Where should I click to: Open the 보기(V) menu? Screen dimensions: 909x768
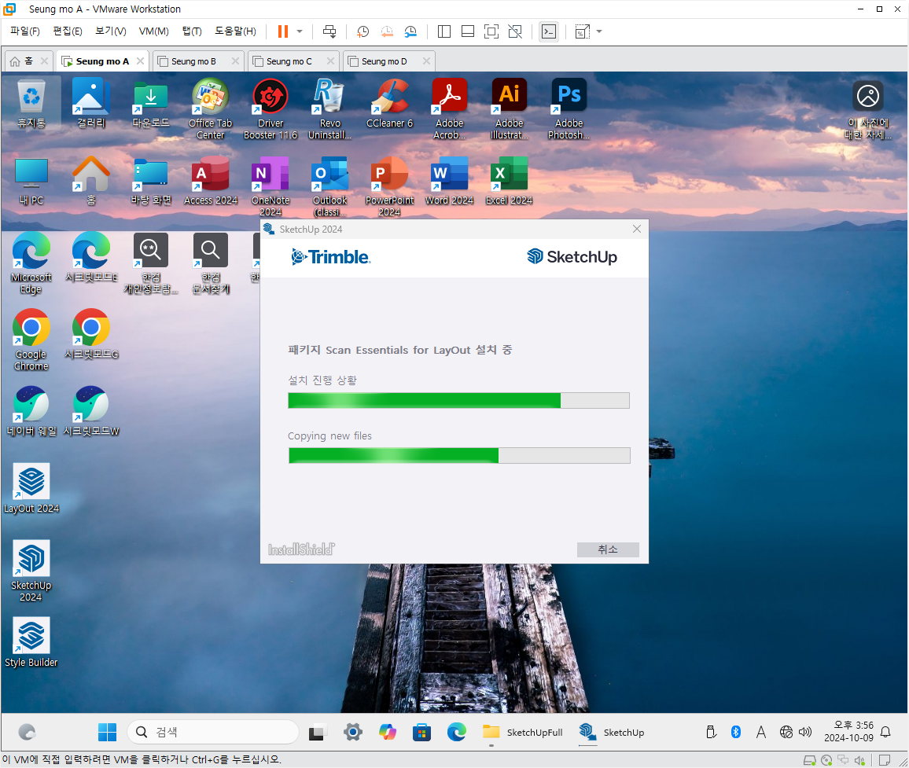pos(111,31)
